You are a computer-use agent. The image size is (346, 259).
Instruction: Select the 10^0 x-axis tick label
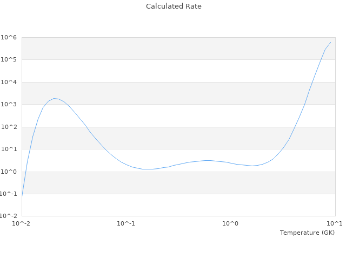pos(230,223)
